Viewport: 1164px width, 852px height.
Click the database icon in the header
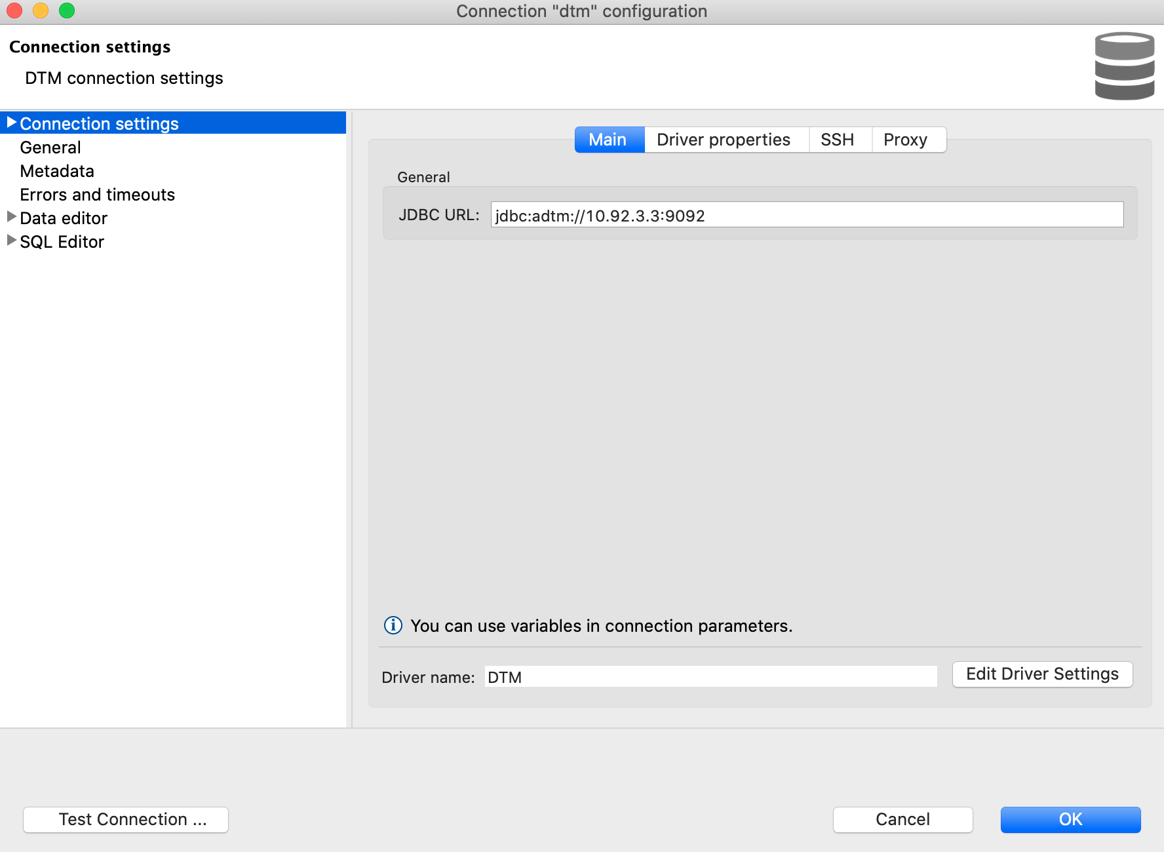[x=1124, y=66]
